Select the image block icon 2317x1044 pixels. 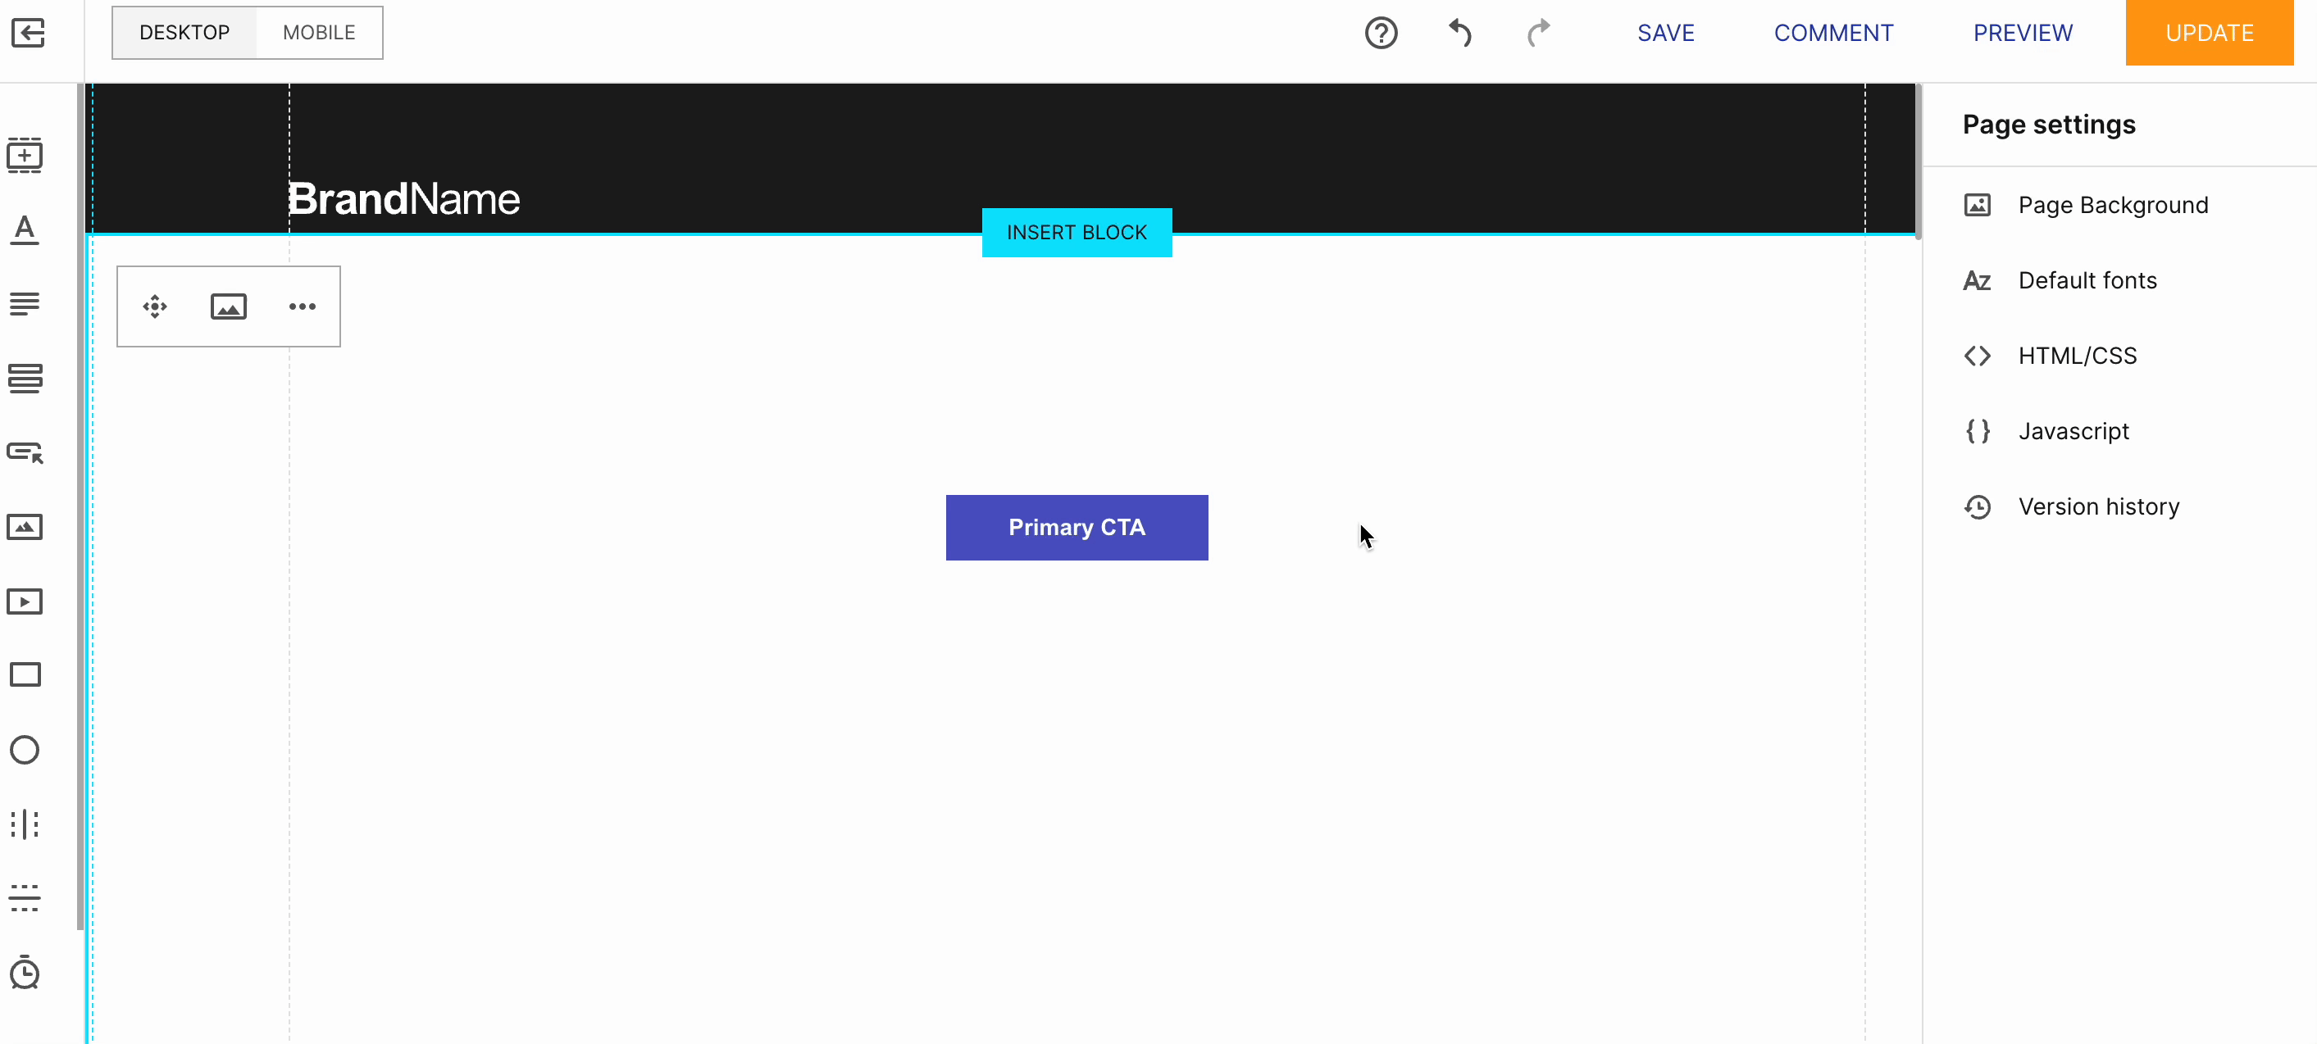tap(229, 306)
